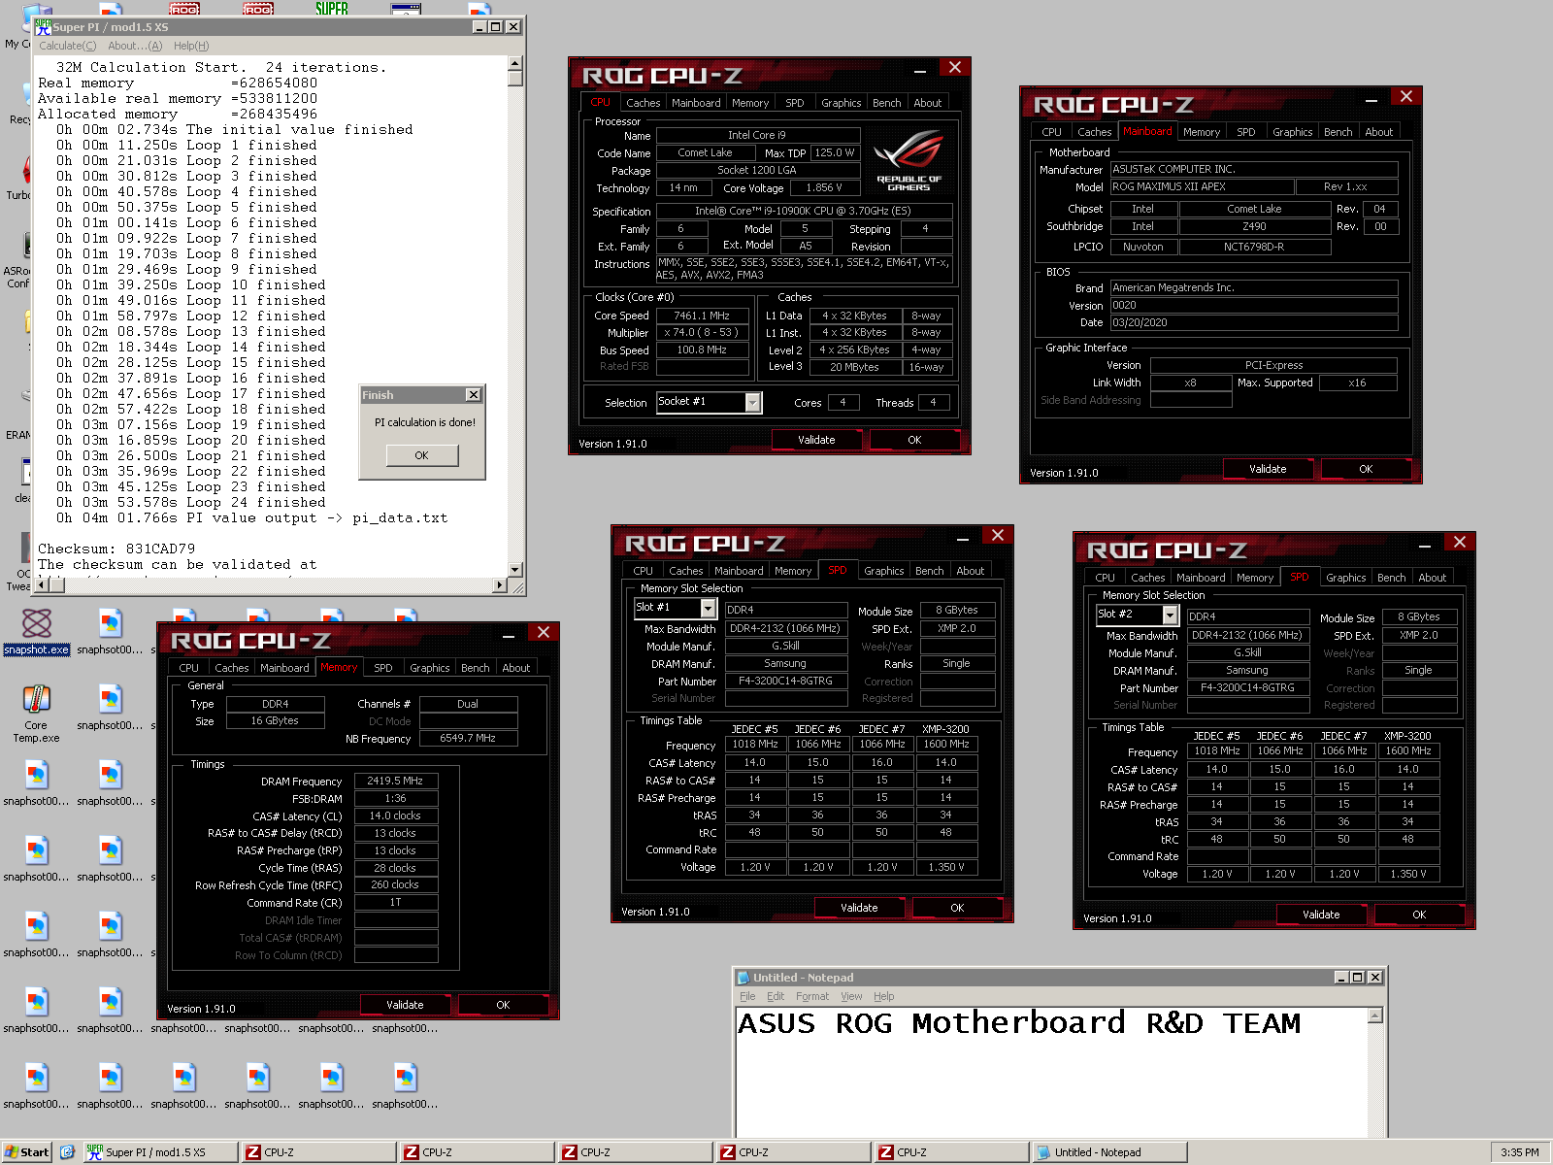This screenshot has width=1553, height=1165.
Task: Click OK in the Slot #2 SPD window
Action: pyautogui.click(x=1419, y=915)
